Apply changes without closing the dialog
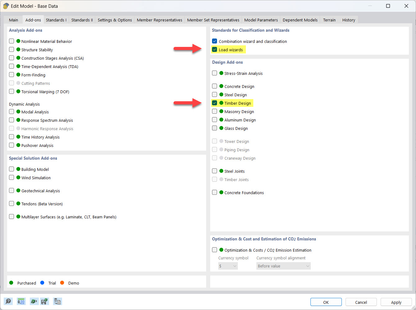Screen dimensions: 416x310 point(396,302)
